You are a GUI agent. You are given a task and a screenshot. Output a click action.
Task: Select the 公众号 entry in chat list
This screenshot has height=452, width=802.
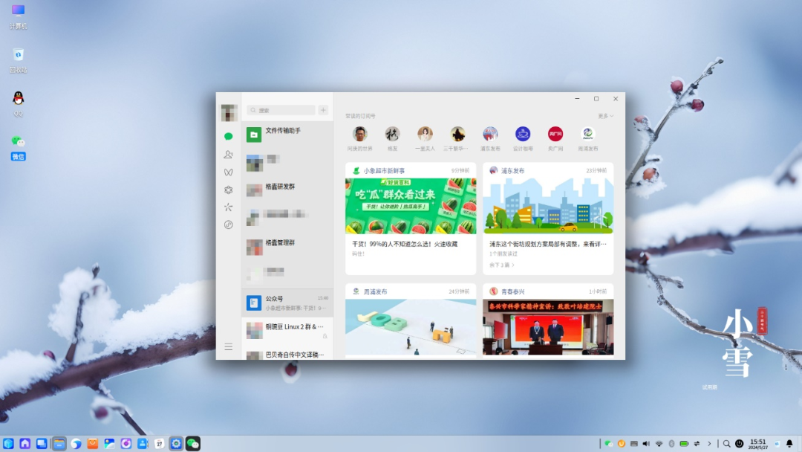(x=287, y=303)
